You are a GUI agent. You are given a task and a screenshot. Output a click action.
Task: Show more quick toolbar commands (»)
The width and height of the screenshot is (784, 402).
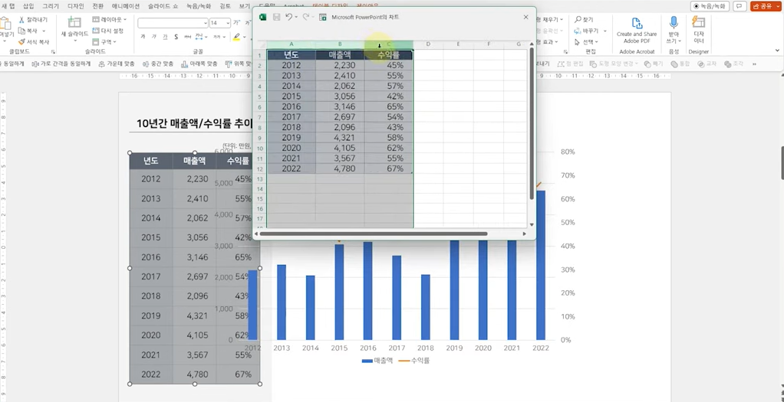point(754,64)
